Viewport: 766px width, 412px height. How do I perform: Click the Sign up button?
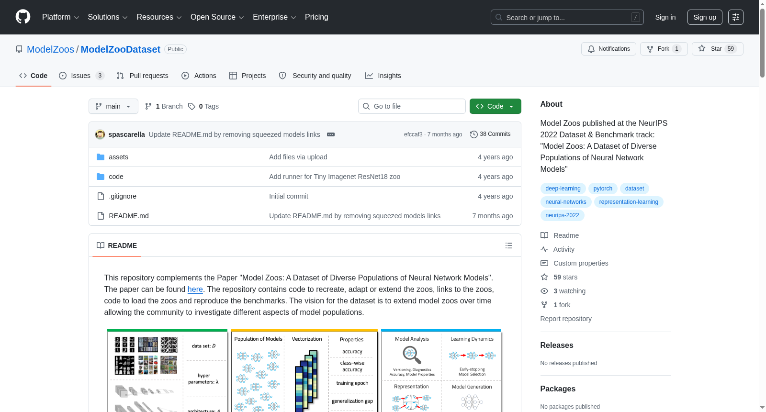point(705,17)
